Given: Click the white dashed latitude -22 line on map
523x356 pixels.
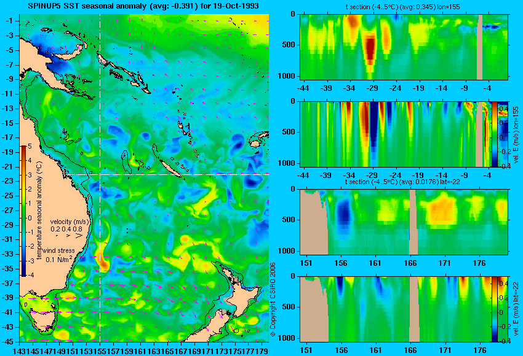Looking at the screenshot, I should [167, 174].
